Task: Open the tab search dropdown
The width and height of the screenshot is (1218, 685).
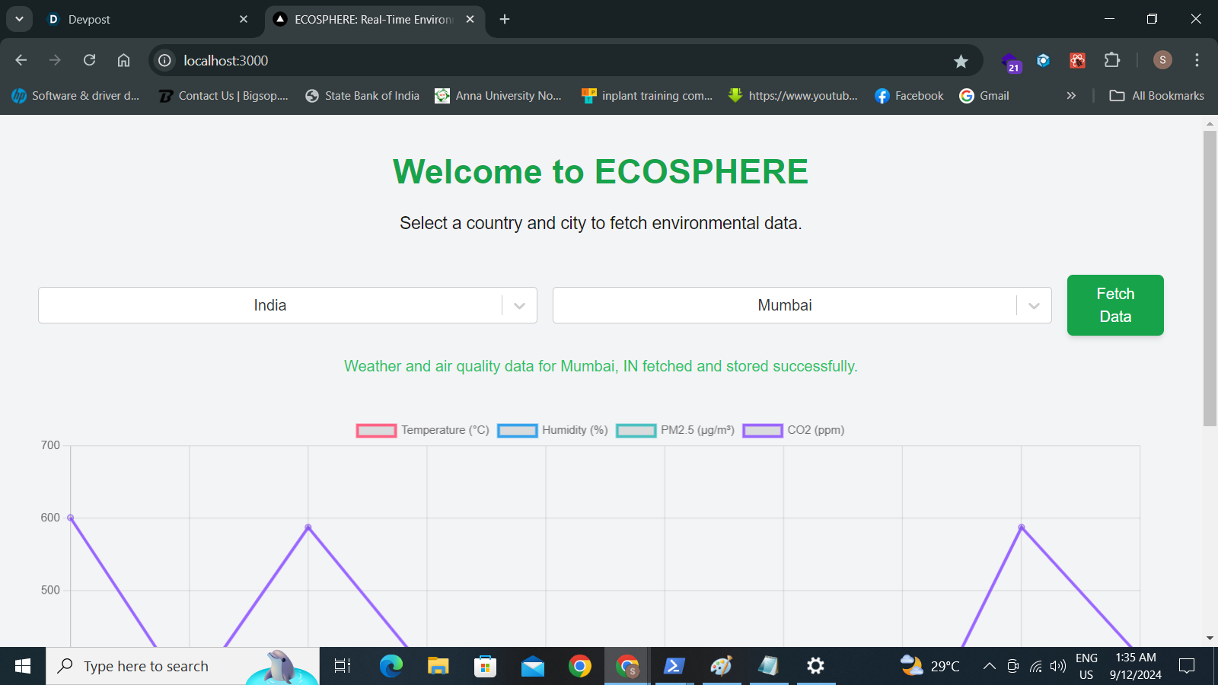Action: click(19, 19)
